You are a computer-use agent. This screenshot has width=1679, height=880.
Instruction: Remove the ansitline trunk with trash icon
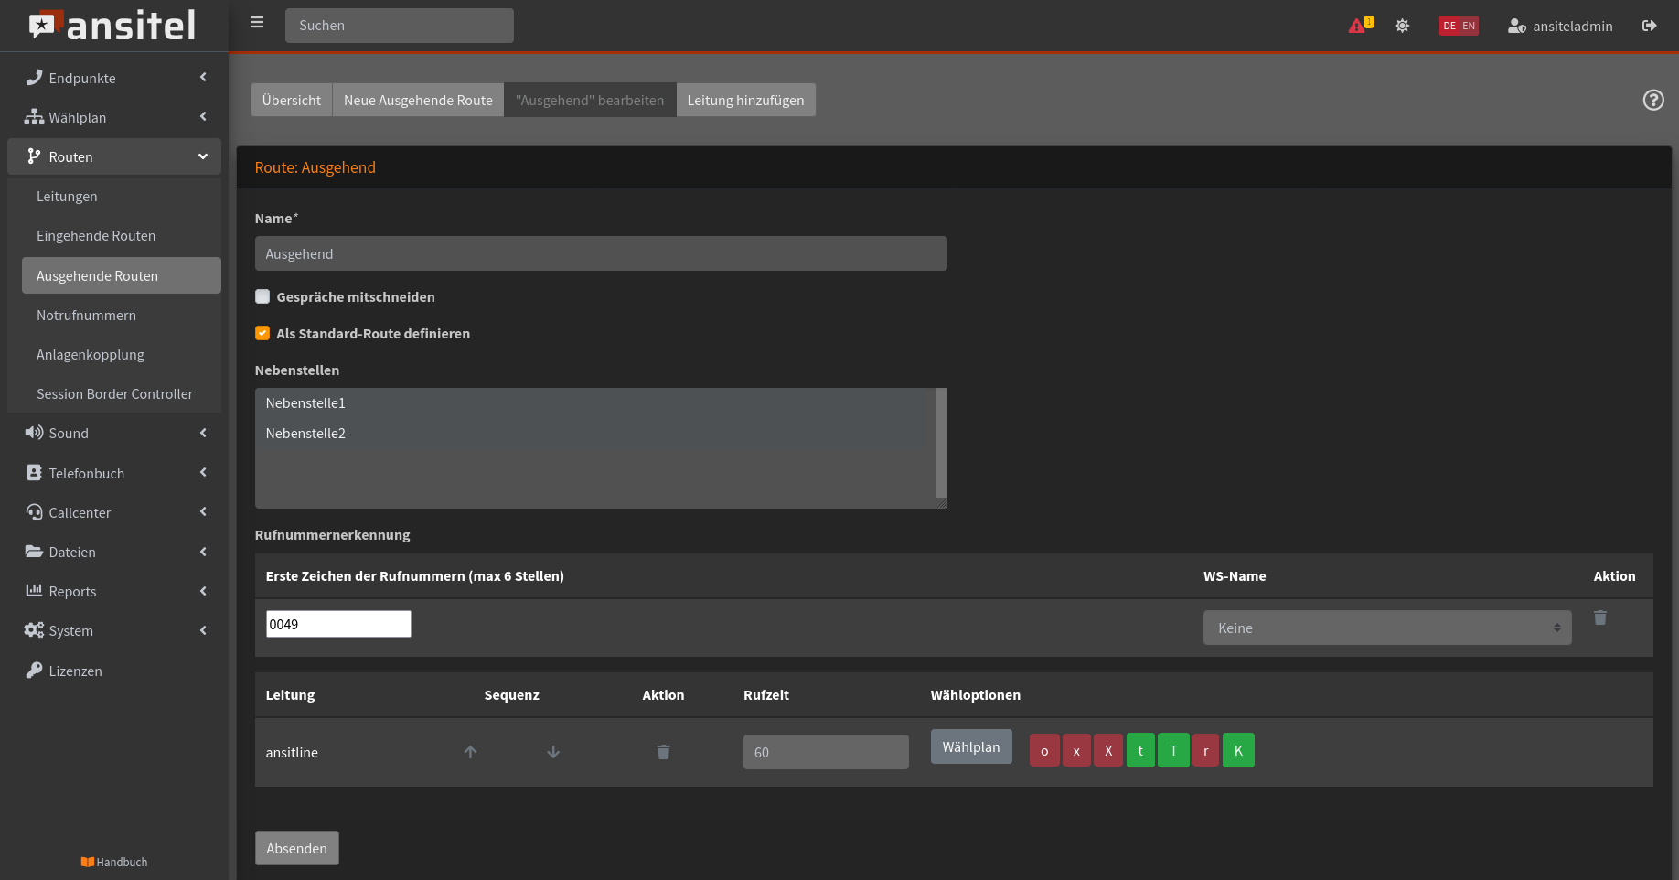663,752
